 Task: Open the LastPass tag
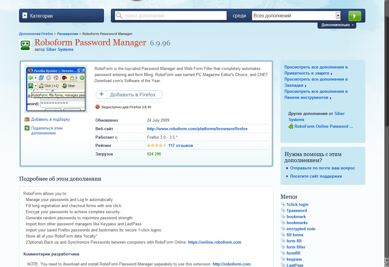coord(295,265)
